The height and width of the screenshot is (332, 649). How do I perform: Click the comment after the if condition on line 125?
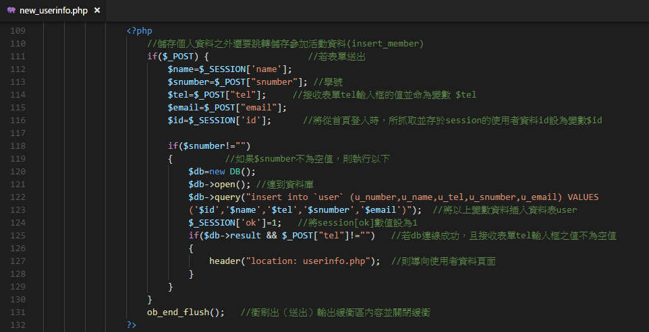pos(504,236)
